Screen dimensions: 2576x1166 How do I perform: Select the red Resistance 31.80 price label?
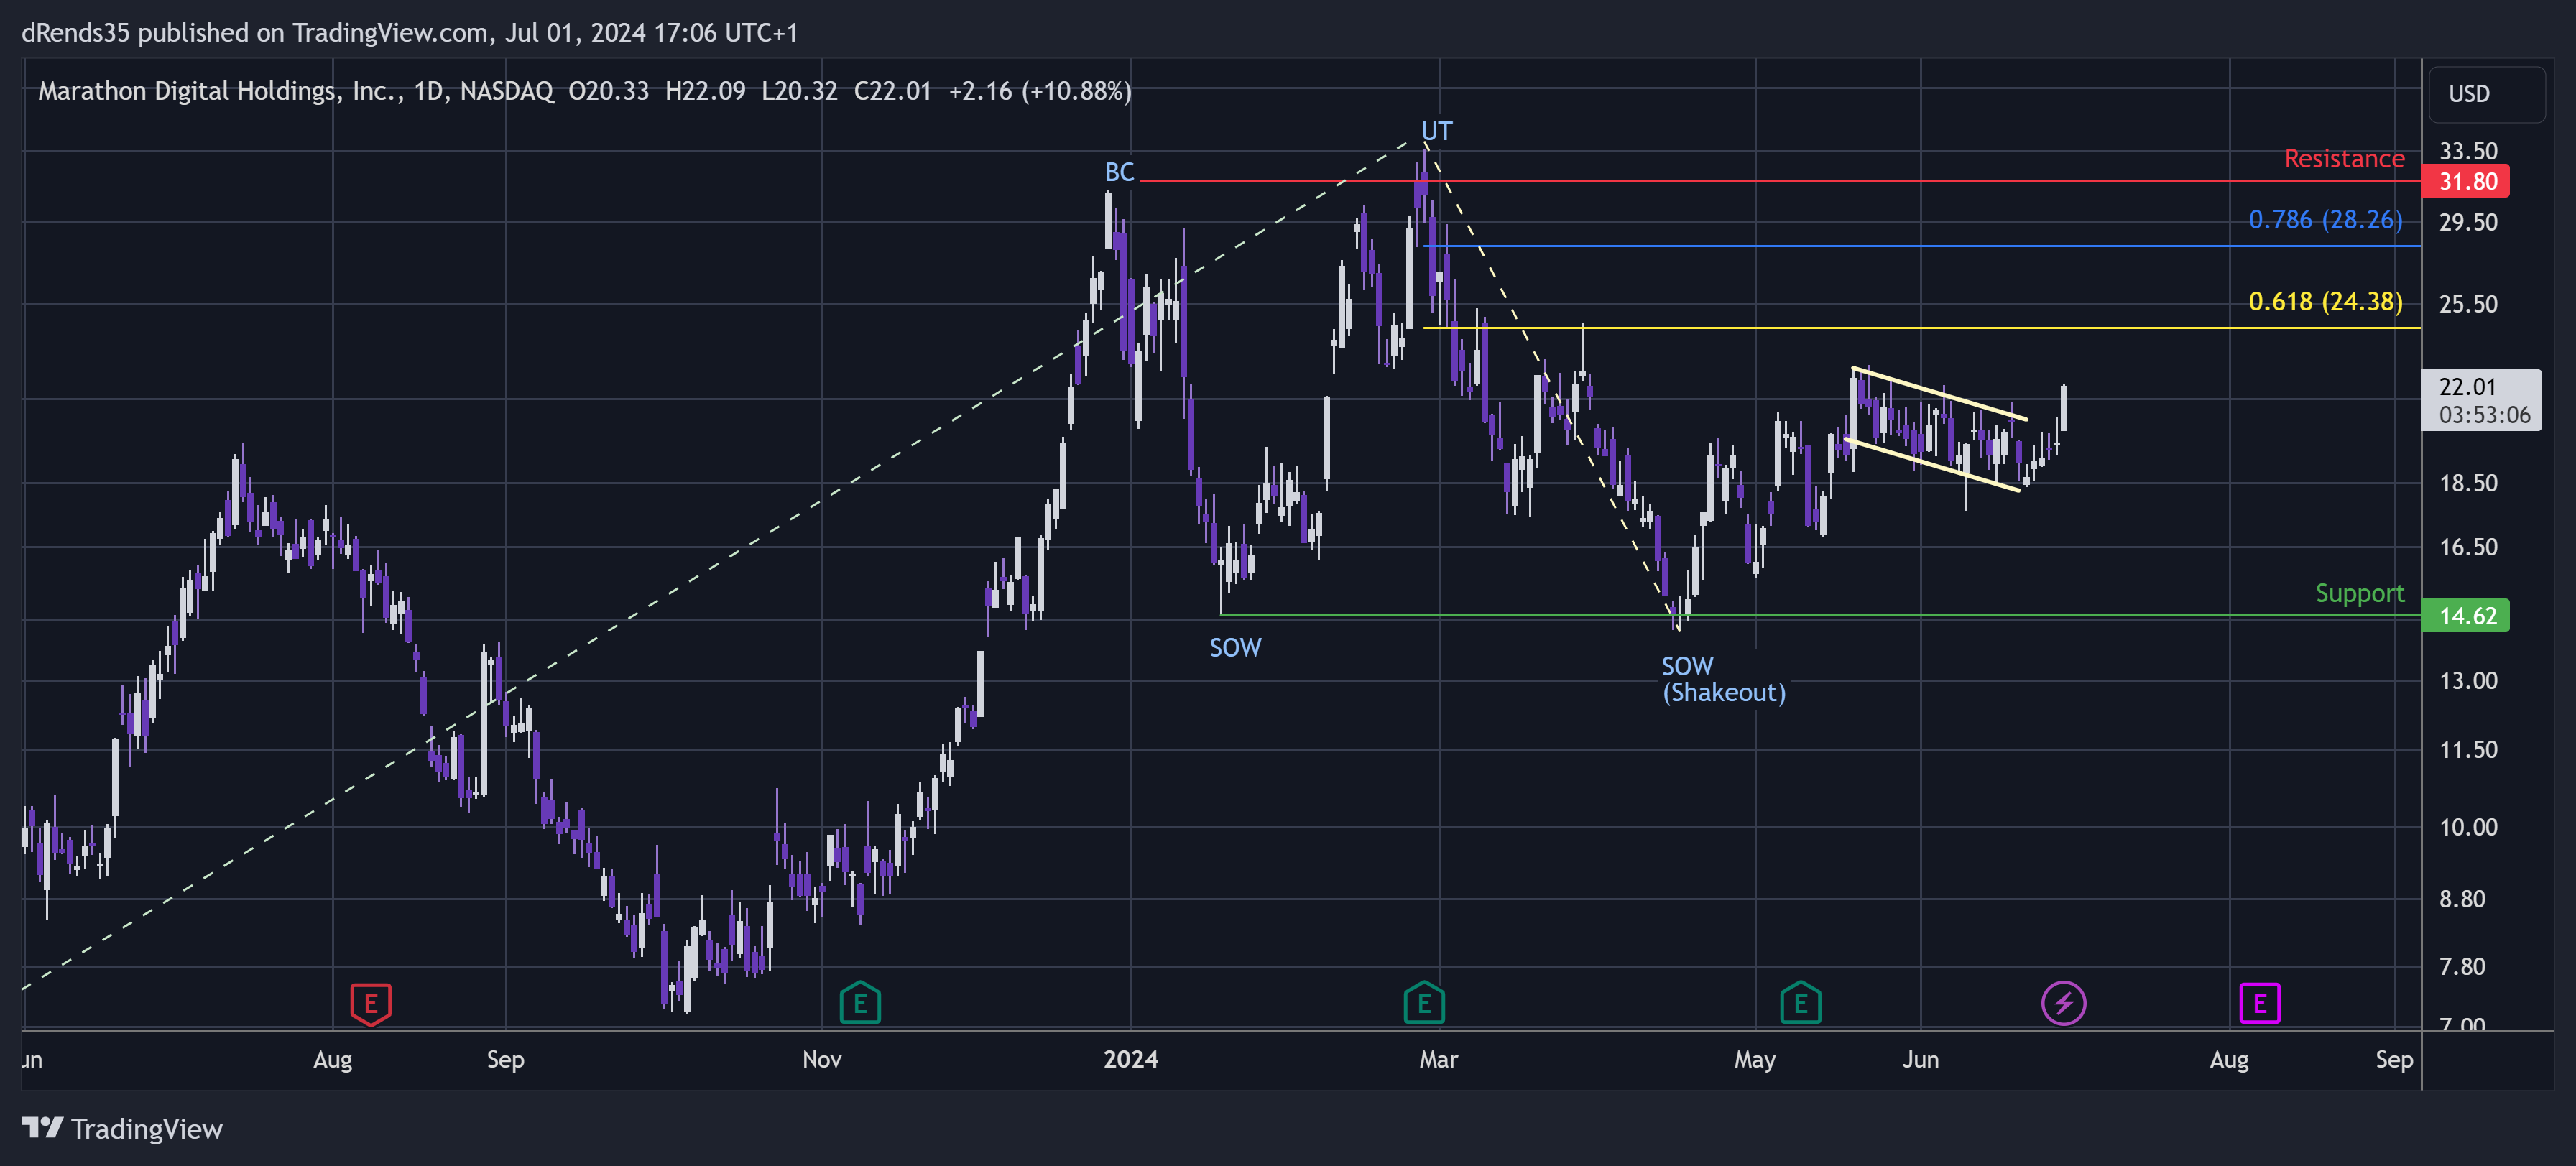click(x=2465, y=181)
